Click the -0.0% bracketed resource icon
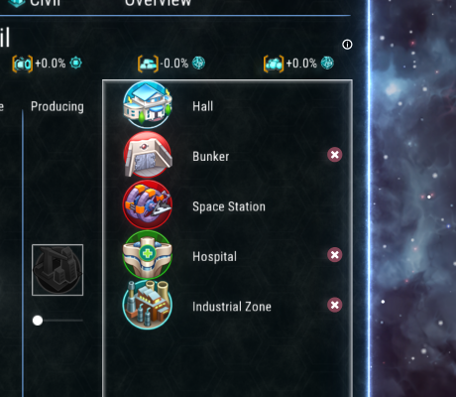This screenshot has height=397, width=456. [148, 64]
